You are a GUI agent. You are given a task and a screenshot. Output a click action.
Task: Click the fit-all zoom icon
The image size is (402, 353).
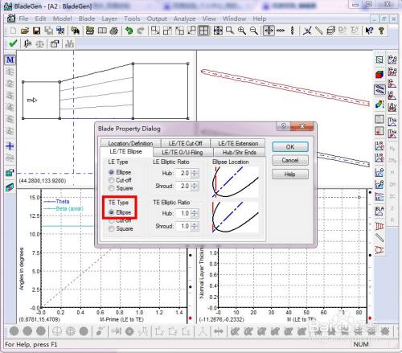tap(218, 31)
